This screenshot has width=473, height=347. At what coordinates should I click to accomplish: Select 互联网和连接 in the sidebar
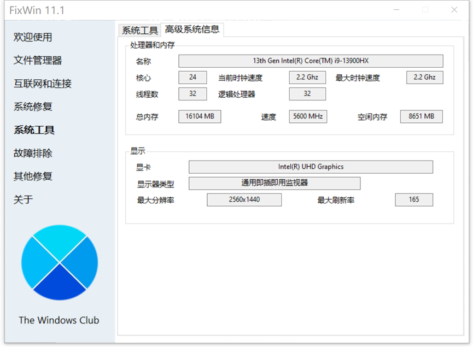coord(43,84)
